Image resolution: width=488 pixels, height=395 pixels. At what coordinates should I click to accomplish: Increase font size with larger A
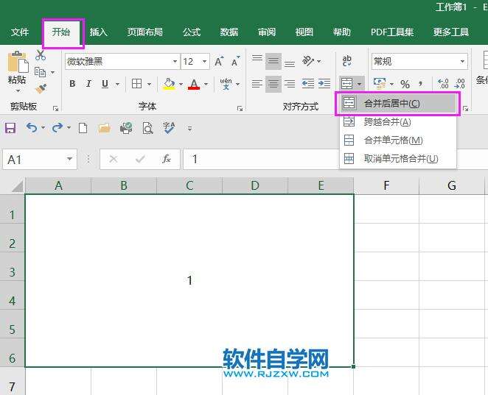(219, 62)
